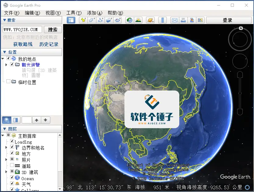
Task: Click the 登录 sign-in button
Action: tap(229, 20)
